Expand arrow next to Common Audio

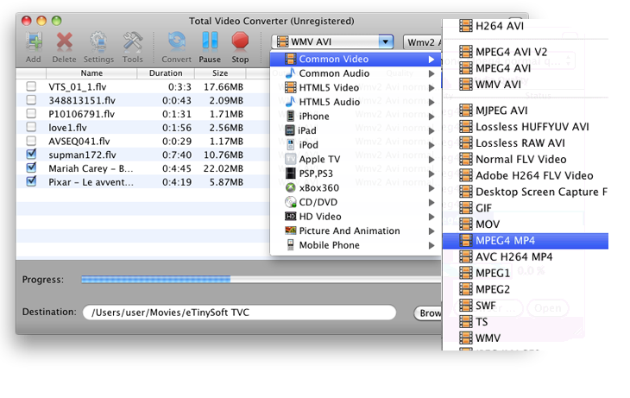pos(432,73)
